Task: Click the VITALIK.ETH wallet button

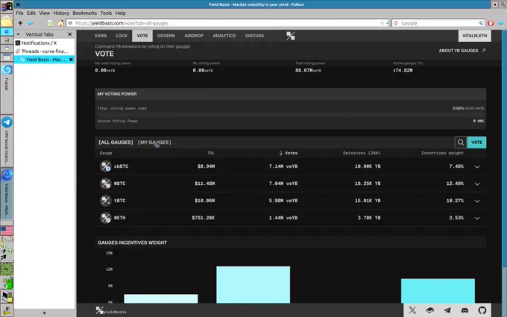Action: (x=474, y=36)
